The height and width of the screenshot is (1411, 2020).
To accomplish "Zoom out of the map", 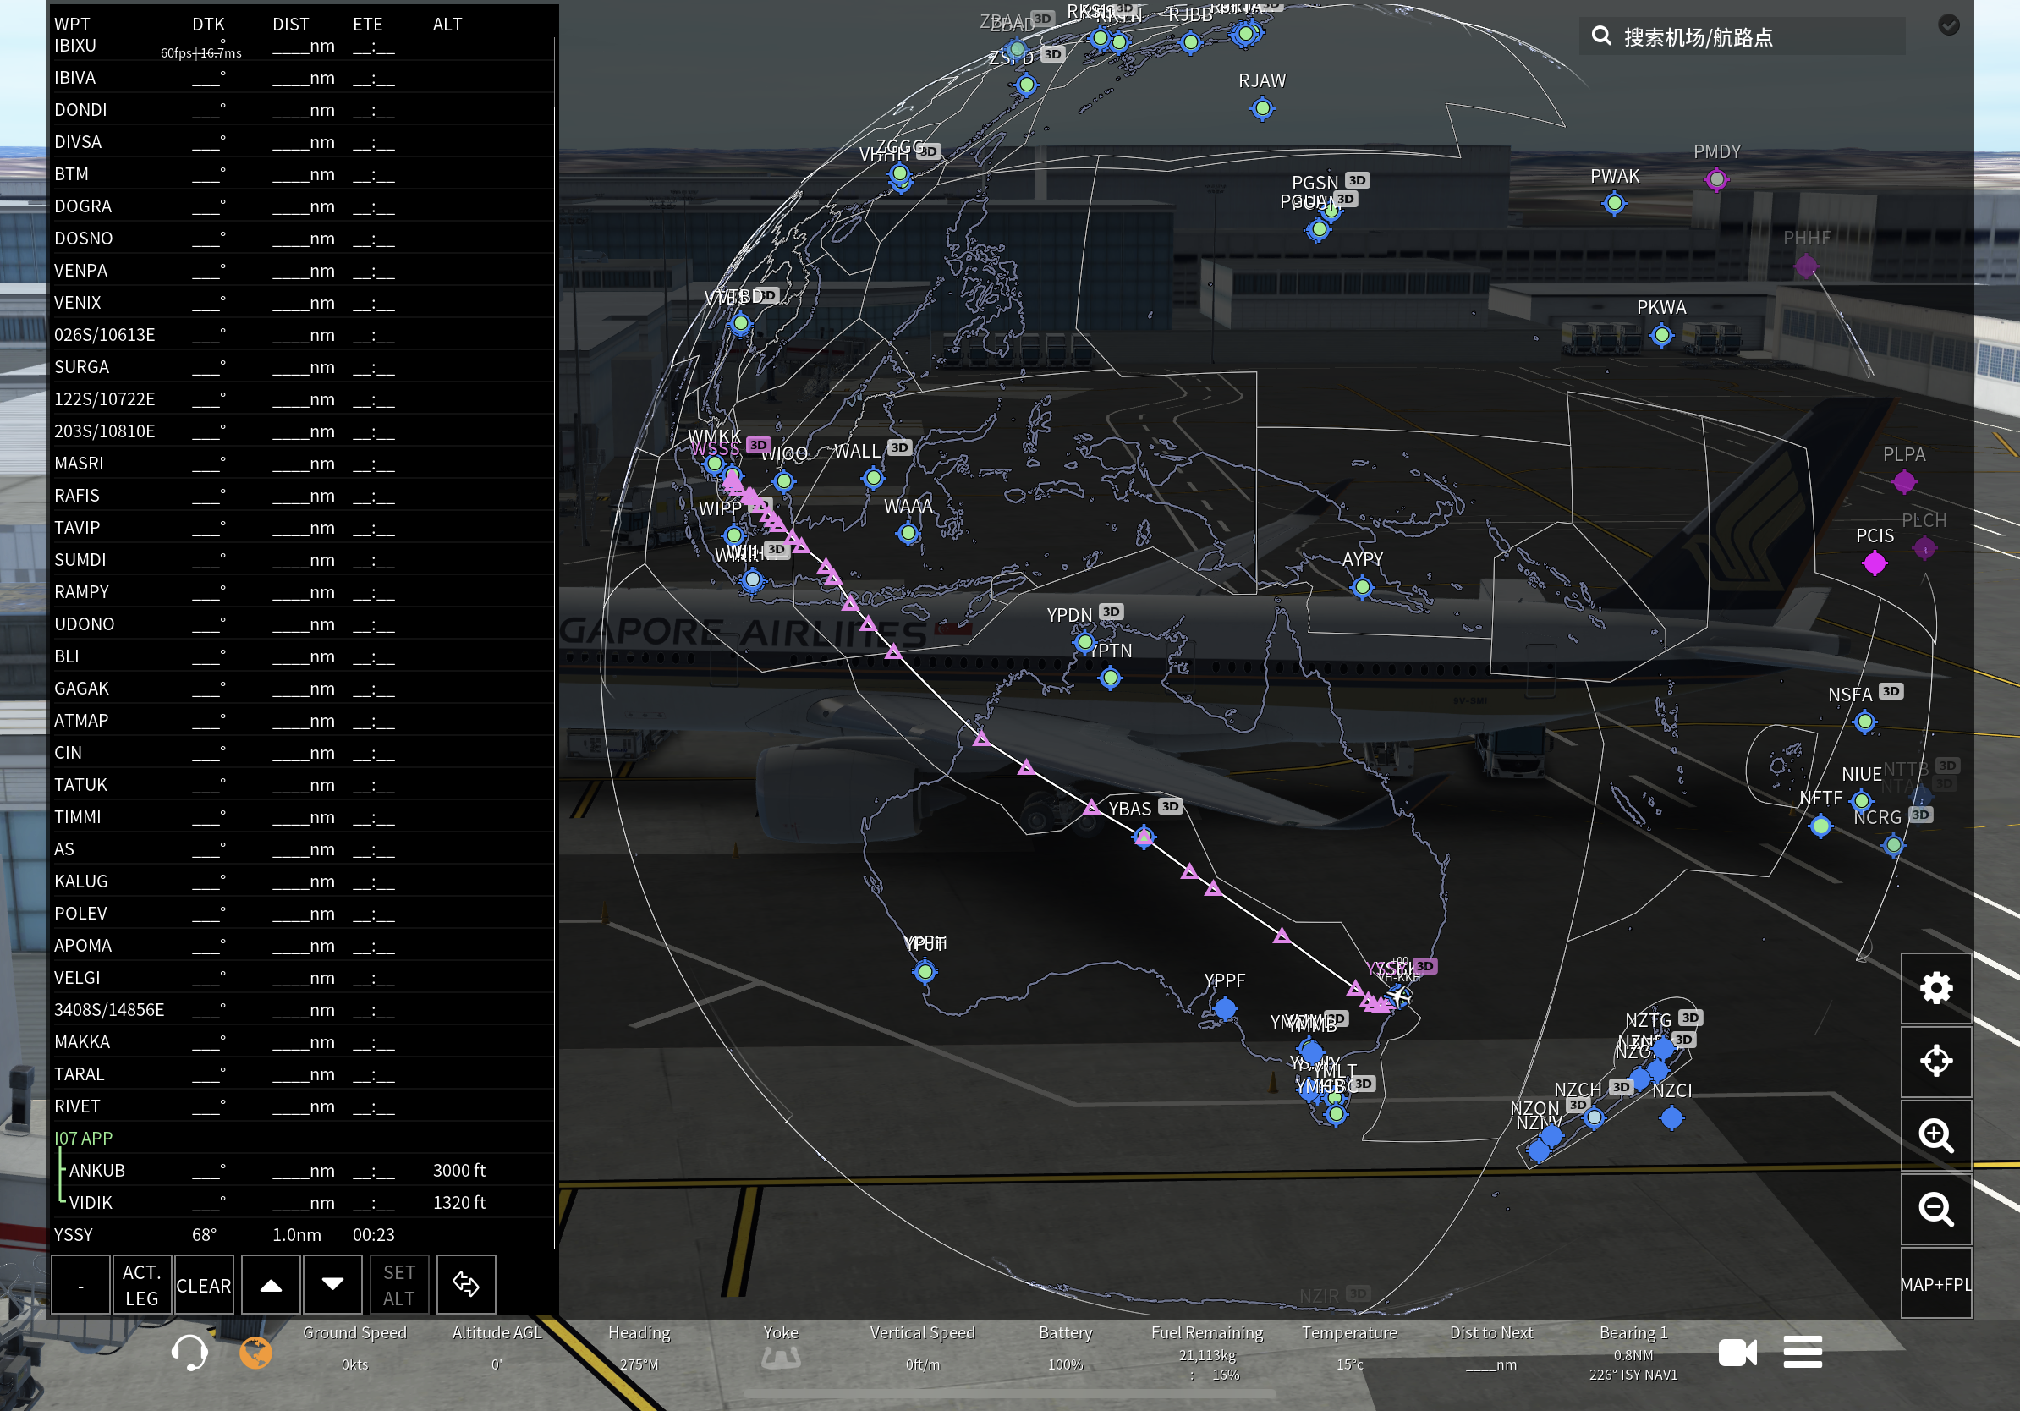I will tap(1935, 1209).
